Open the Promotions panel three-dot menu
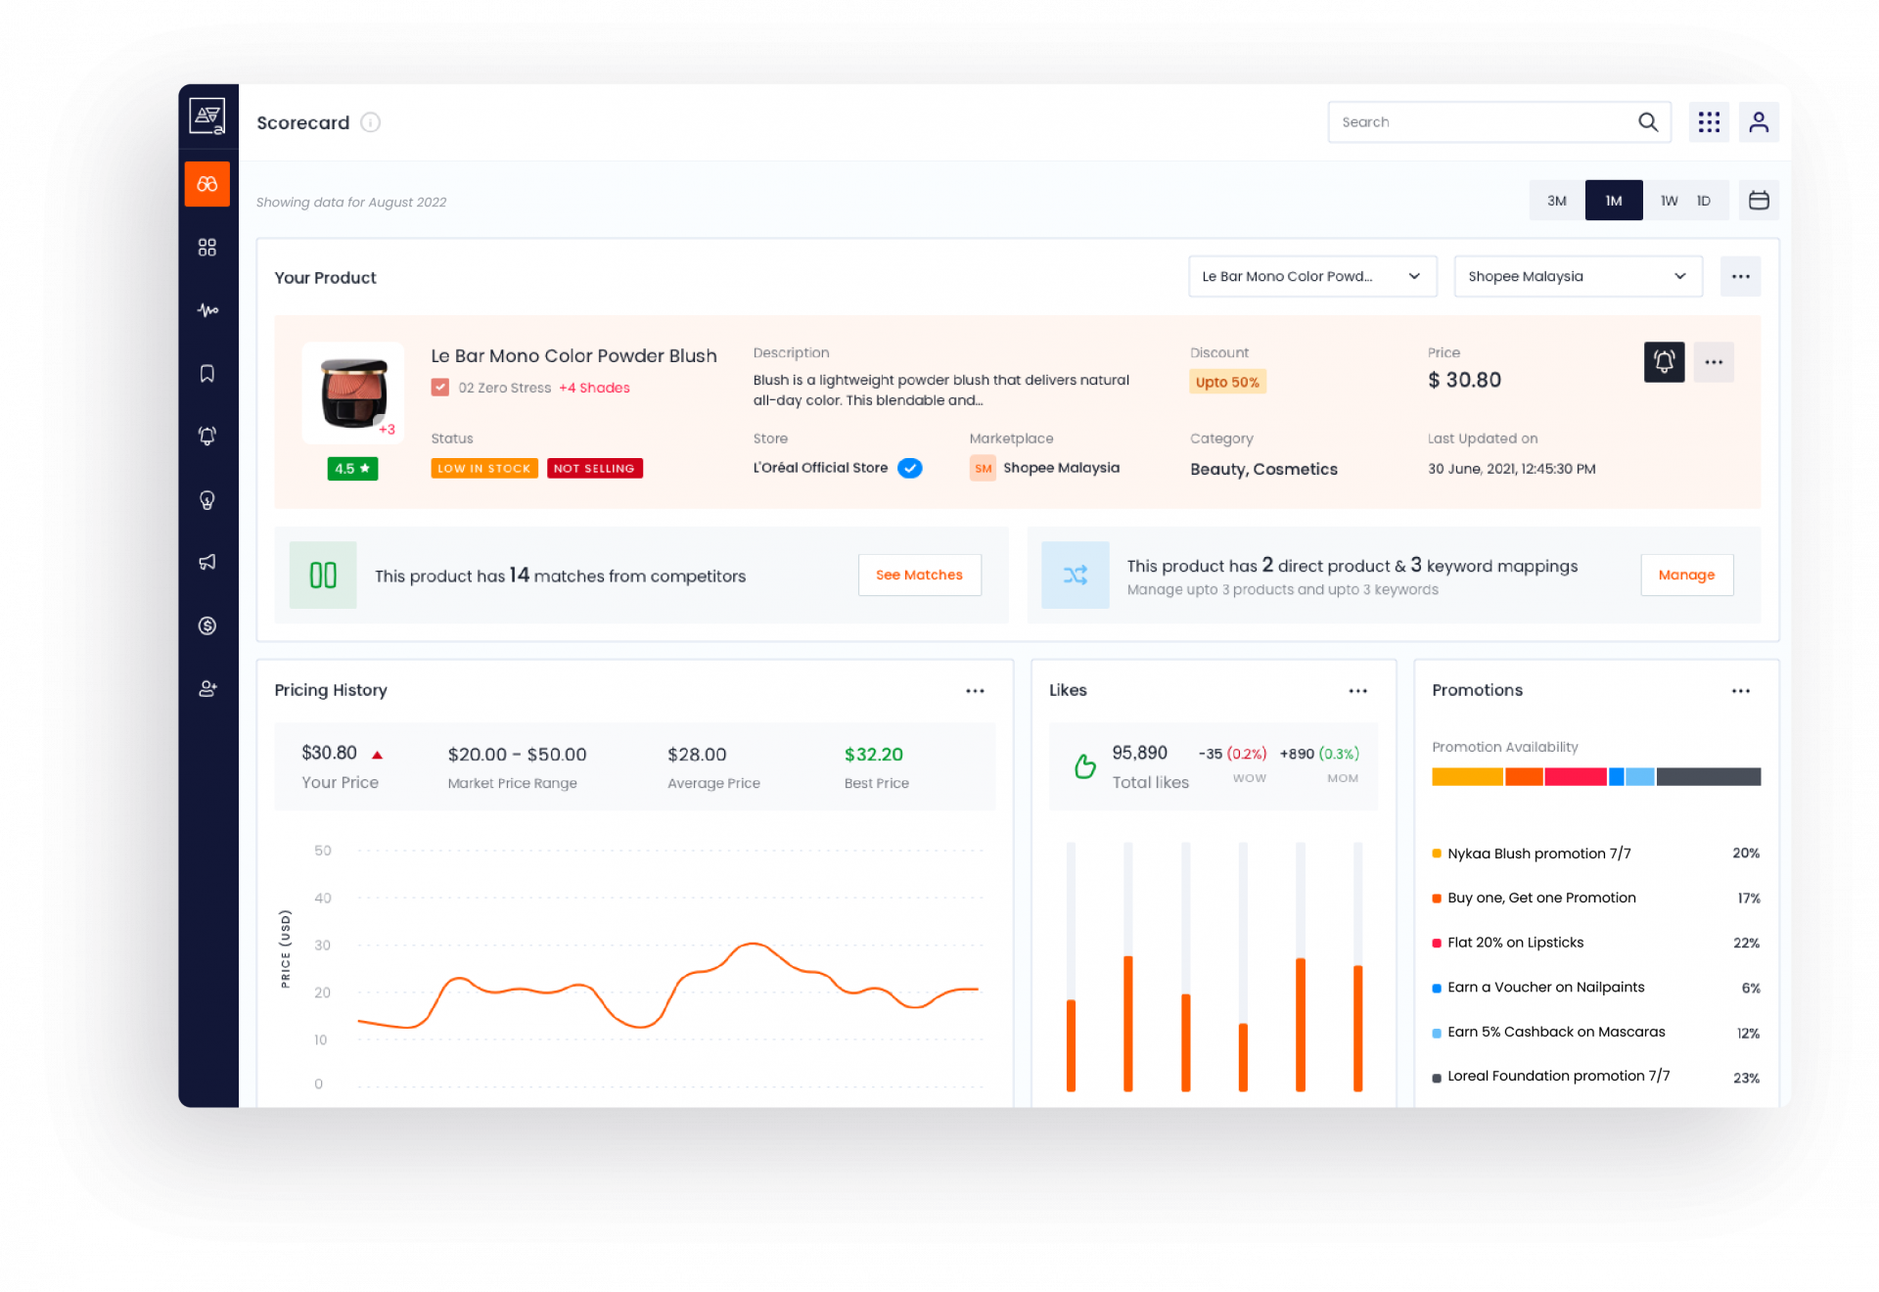Viewport: 1879px width, 1292px height. [x=1740, y=690]
